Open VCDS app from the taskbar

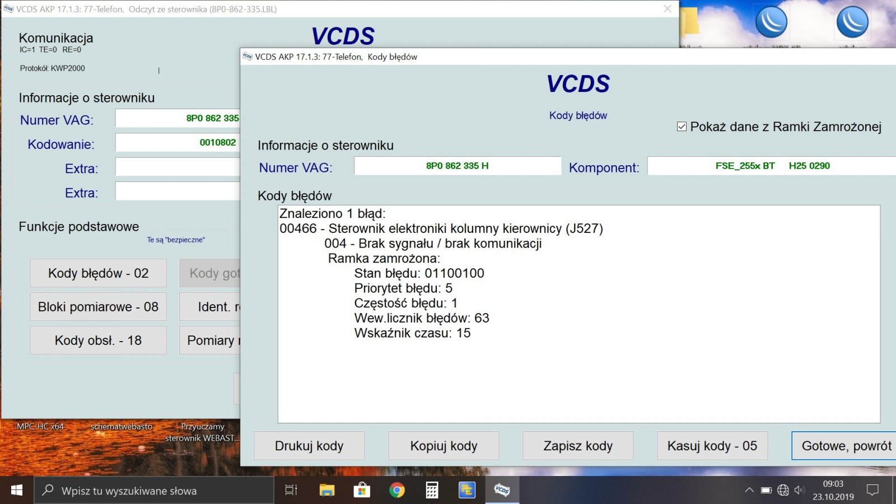pyautogui.click(x=502, y=491)
